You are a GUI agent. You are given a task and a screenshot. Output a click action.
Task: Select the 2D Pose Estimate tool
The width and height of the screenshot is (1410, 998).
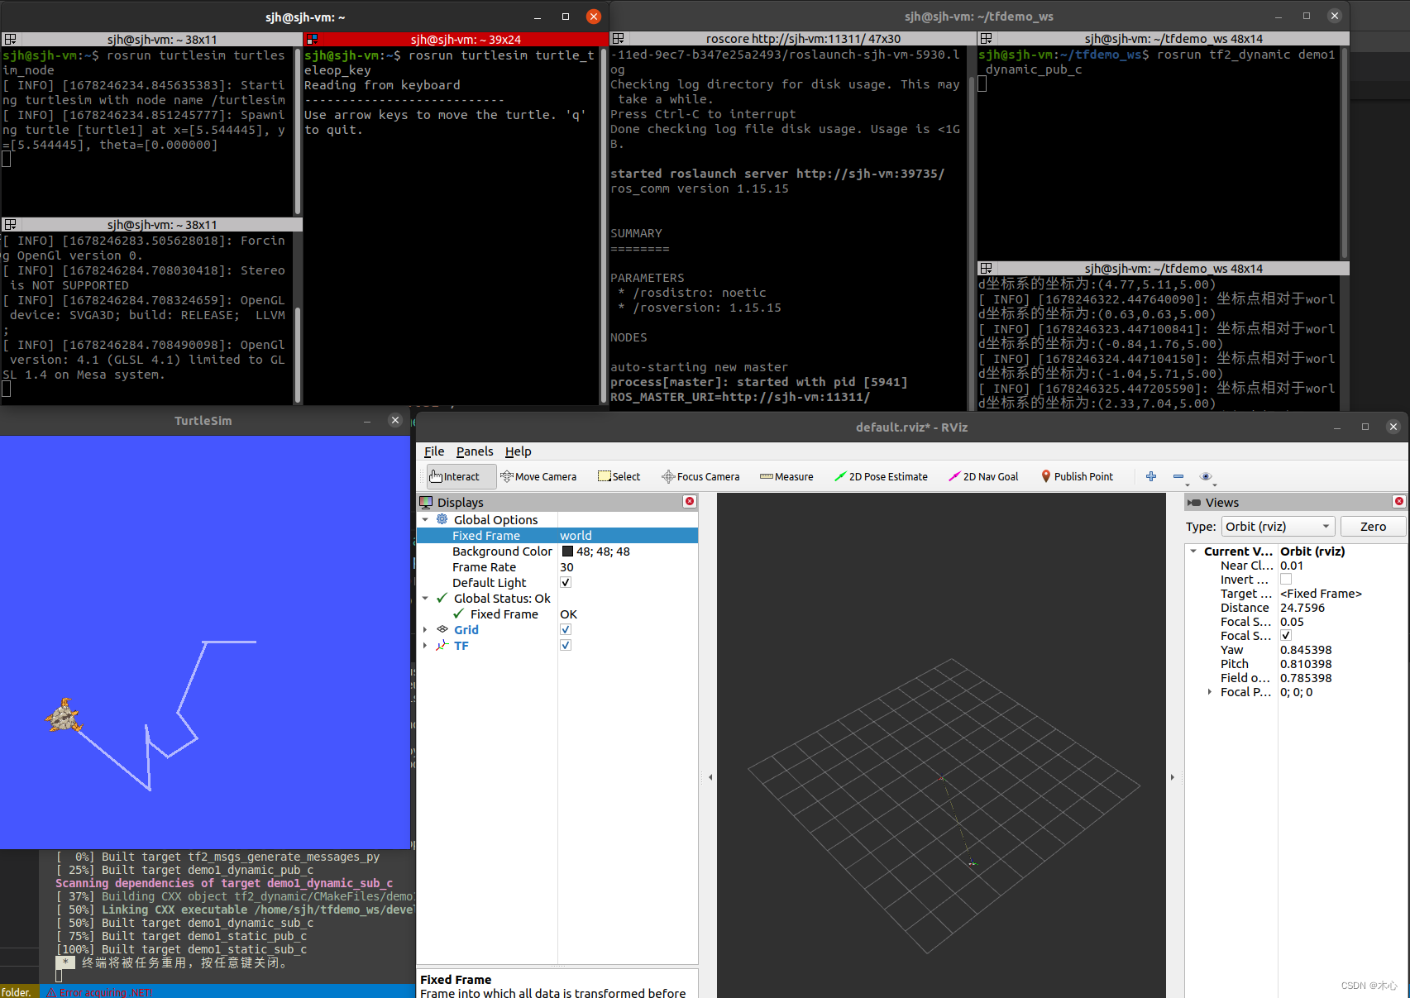coord(881,476)
